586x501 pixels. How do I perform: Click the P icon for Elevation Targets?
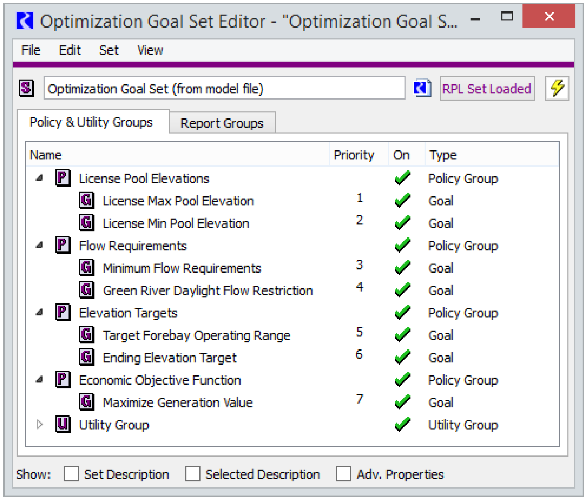pyautogui.click(x=63, y=312)
